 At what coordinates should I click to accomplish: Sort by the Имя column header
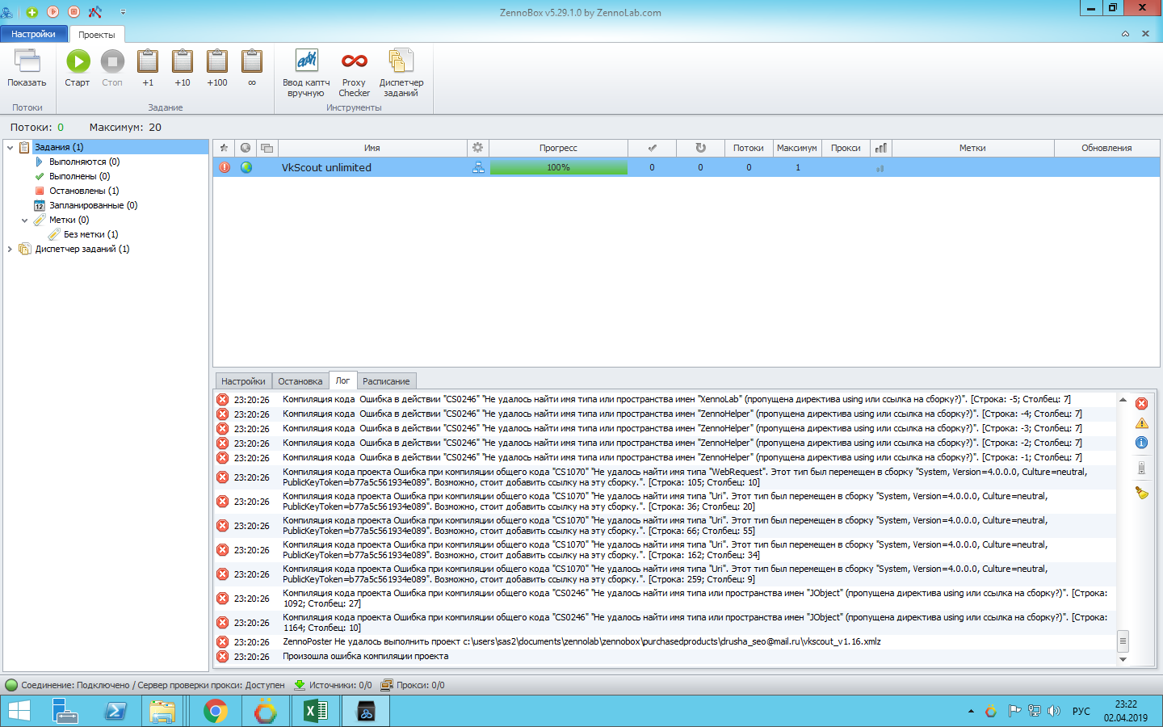tap(372, 148)
